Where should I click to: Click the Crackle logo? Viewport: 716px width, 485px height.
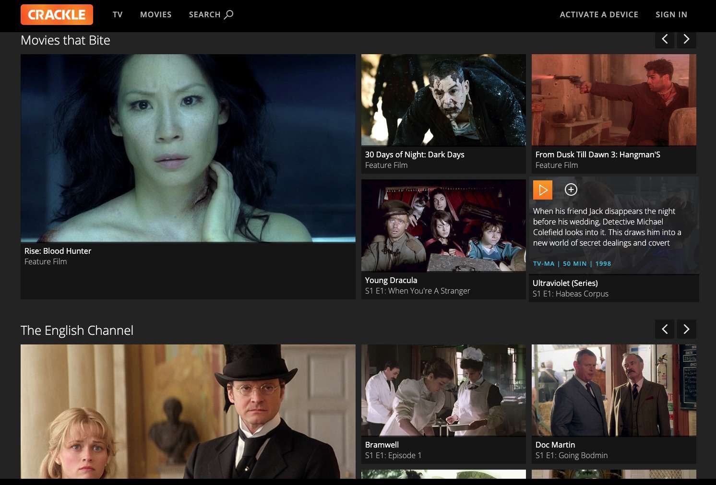[x=57, y=14]
